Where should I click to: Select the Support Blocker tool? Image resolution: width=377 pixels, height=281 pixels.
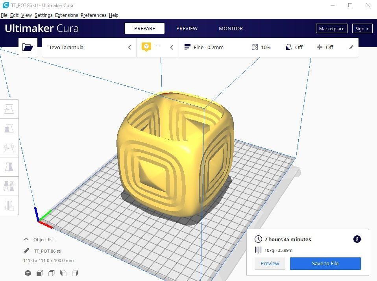9,205
